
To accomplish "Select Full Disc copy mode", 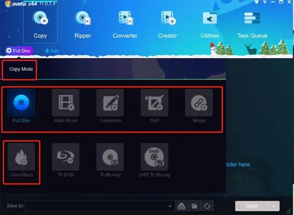I will click(21, 106).
